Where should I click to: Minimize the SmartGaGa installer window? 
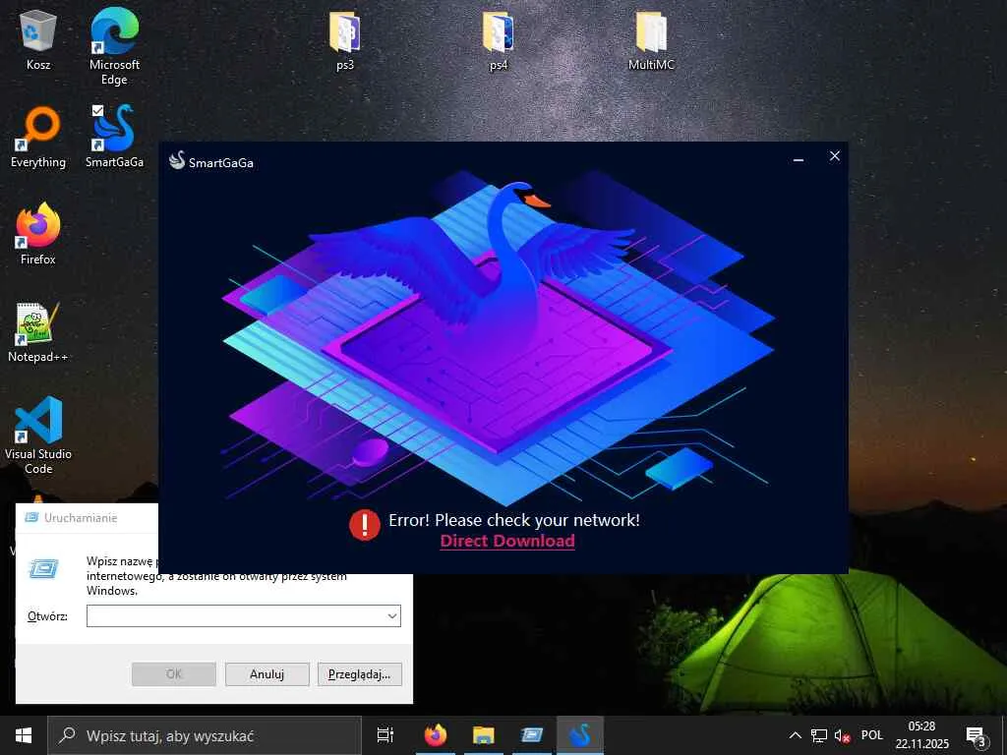point(799,158)
